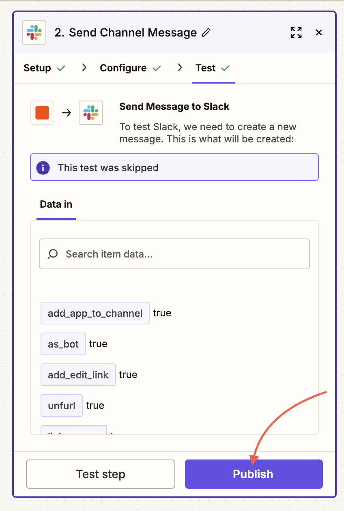Click the Slack logo in the step header
344x511 pixels.
click(x=34, y=32)
